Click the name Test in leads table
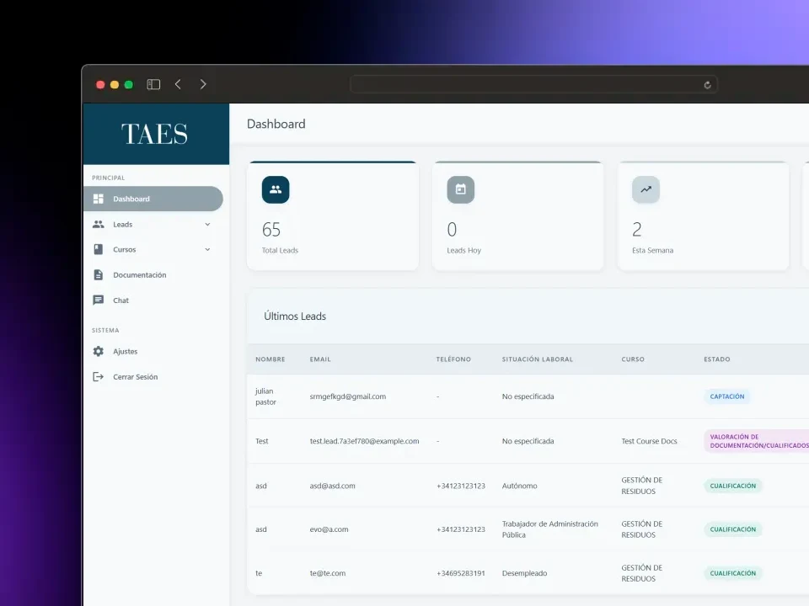The height and width of the screenshot is (606, 809). (261, 441)
